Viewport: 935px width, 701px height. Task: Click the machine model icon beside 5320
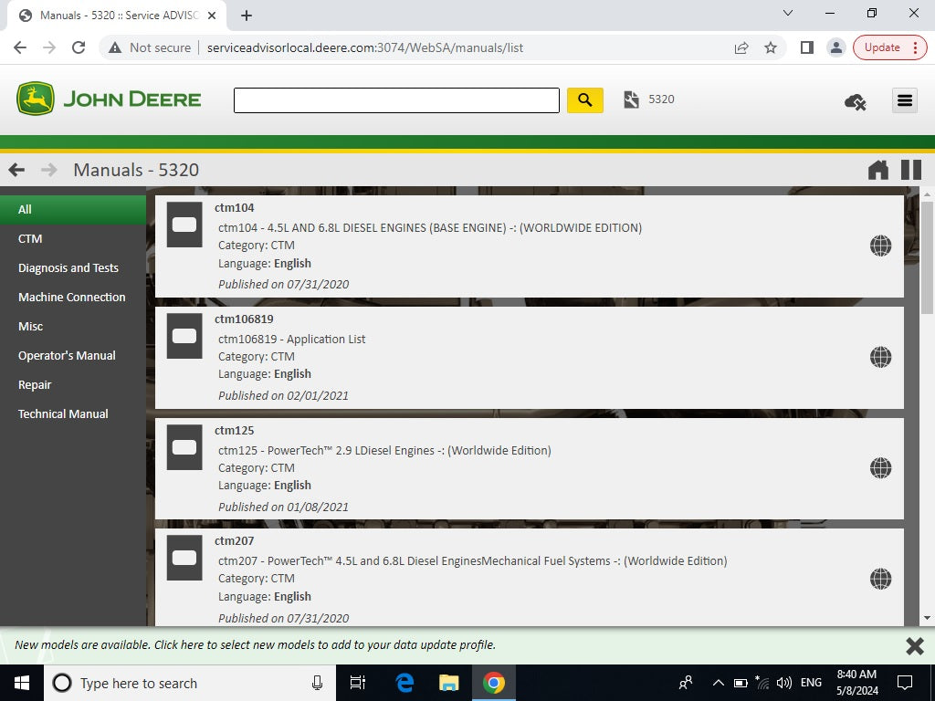[x=631, y=99]
